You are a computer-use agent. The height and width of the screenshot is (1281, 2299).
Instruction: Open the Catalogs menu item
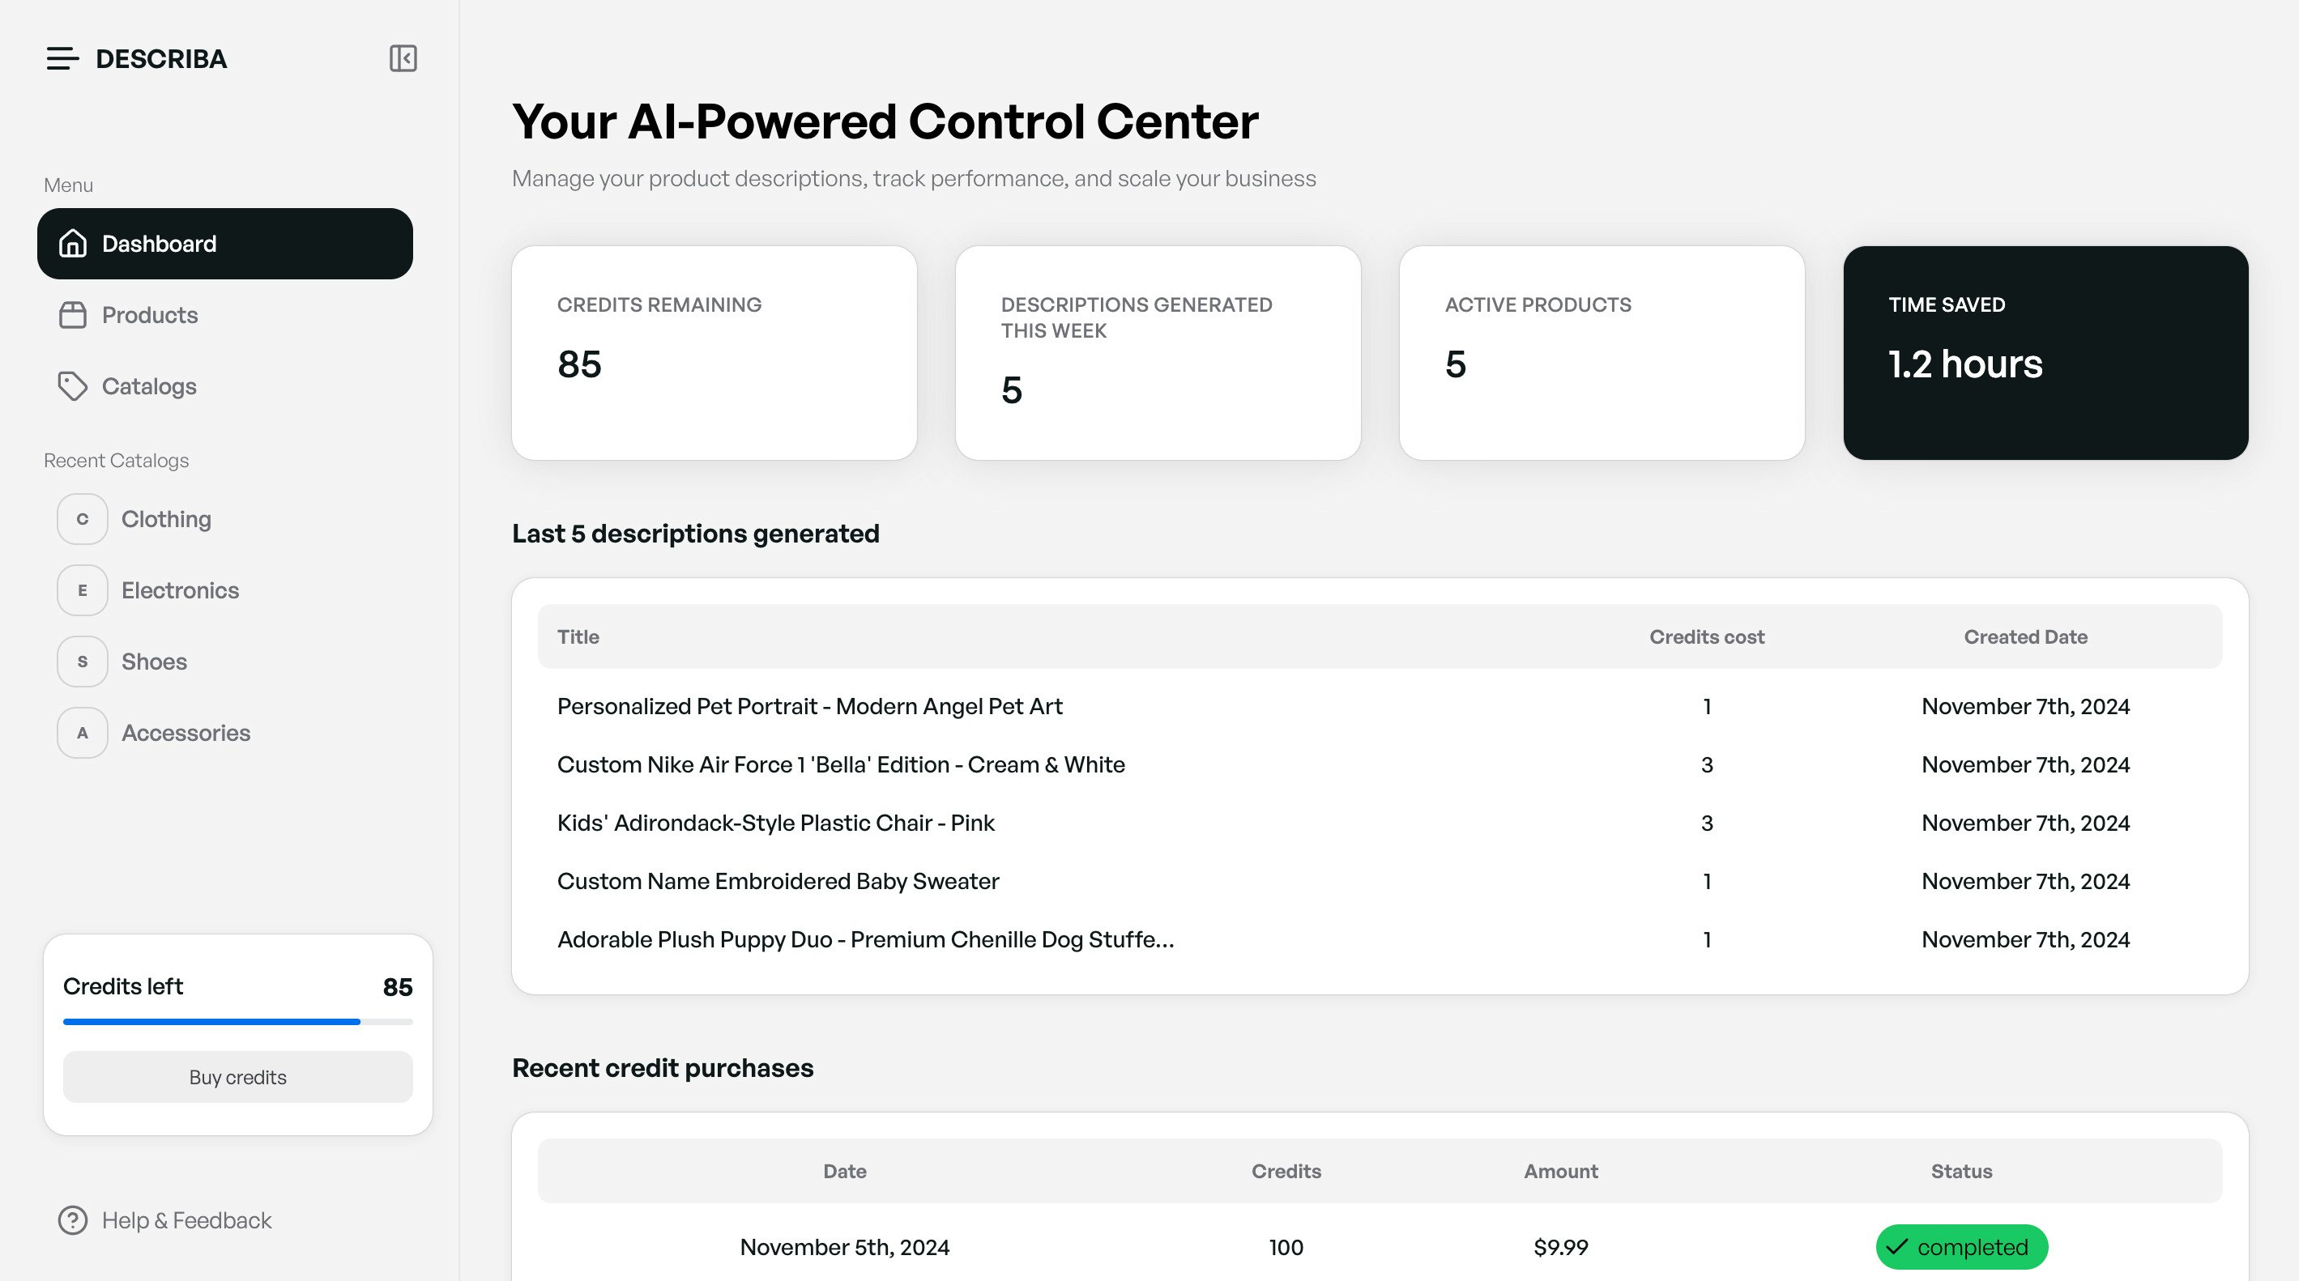click(x=149, y=386)
